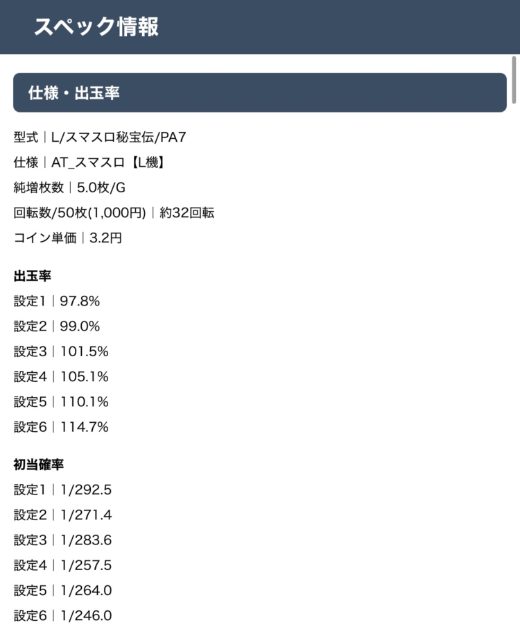520x634 pixels.
Task: Select 設定1 probability 1/292.5
Action: tap(62, 490)
